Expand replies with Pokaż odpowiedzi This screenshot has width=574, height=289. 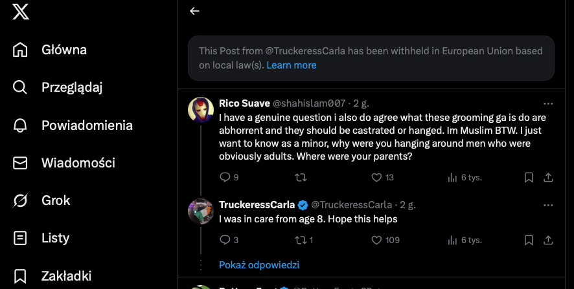tap(259, 264)
